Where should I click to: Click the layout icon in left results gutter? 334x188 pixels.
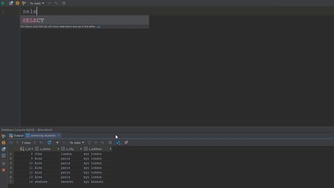click(x=4, y=156)
